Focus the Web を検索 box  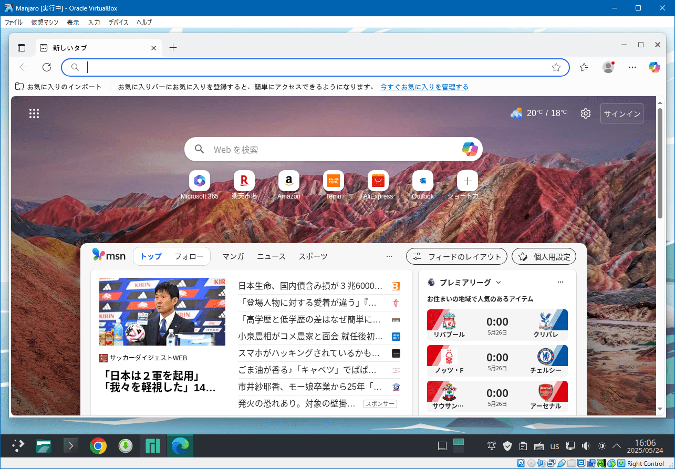click(x=333, y=150)
